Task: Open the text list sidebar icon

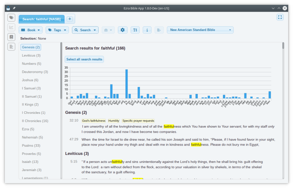Action: (x=11, y=47)
